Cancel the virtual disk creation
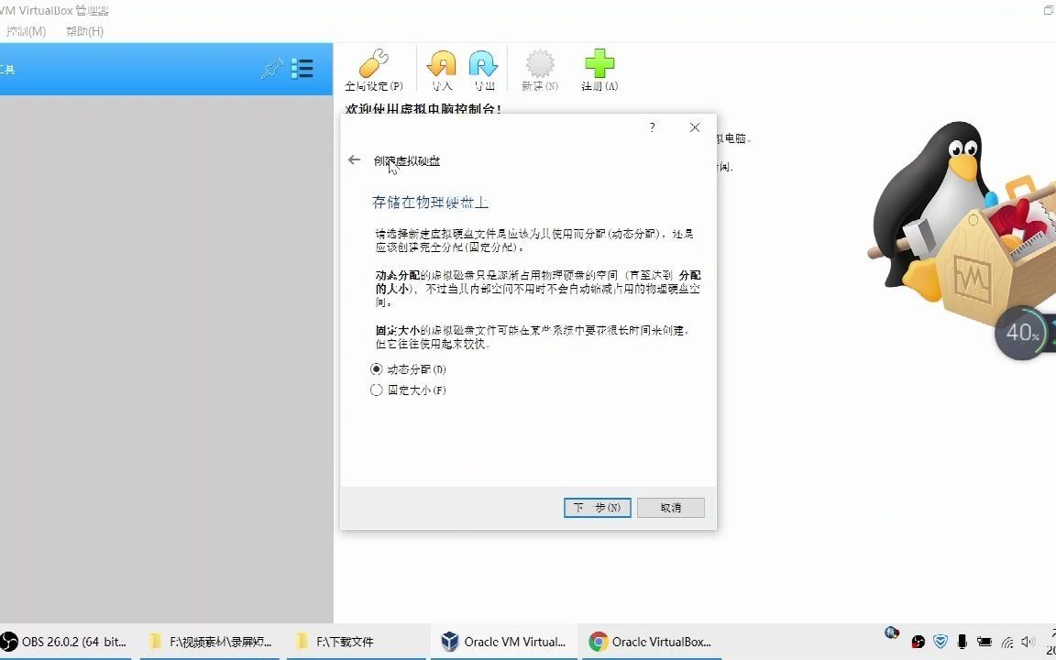This screenshot has width=1056, height=660. point(670,507)
